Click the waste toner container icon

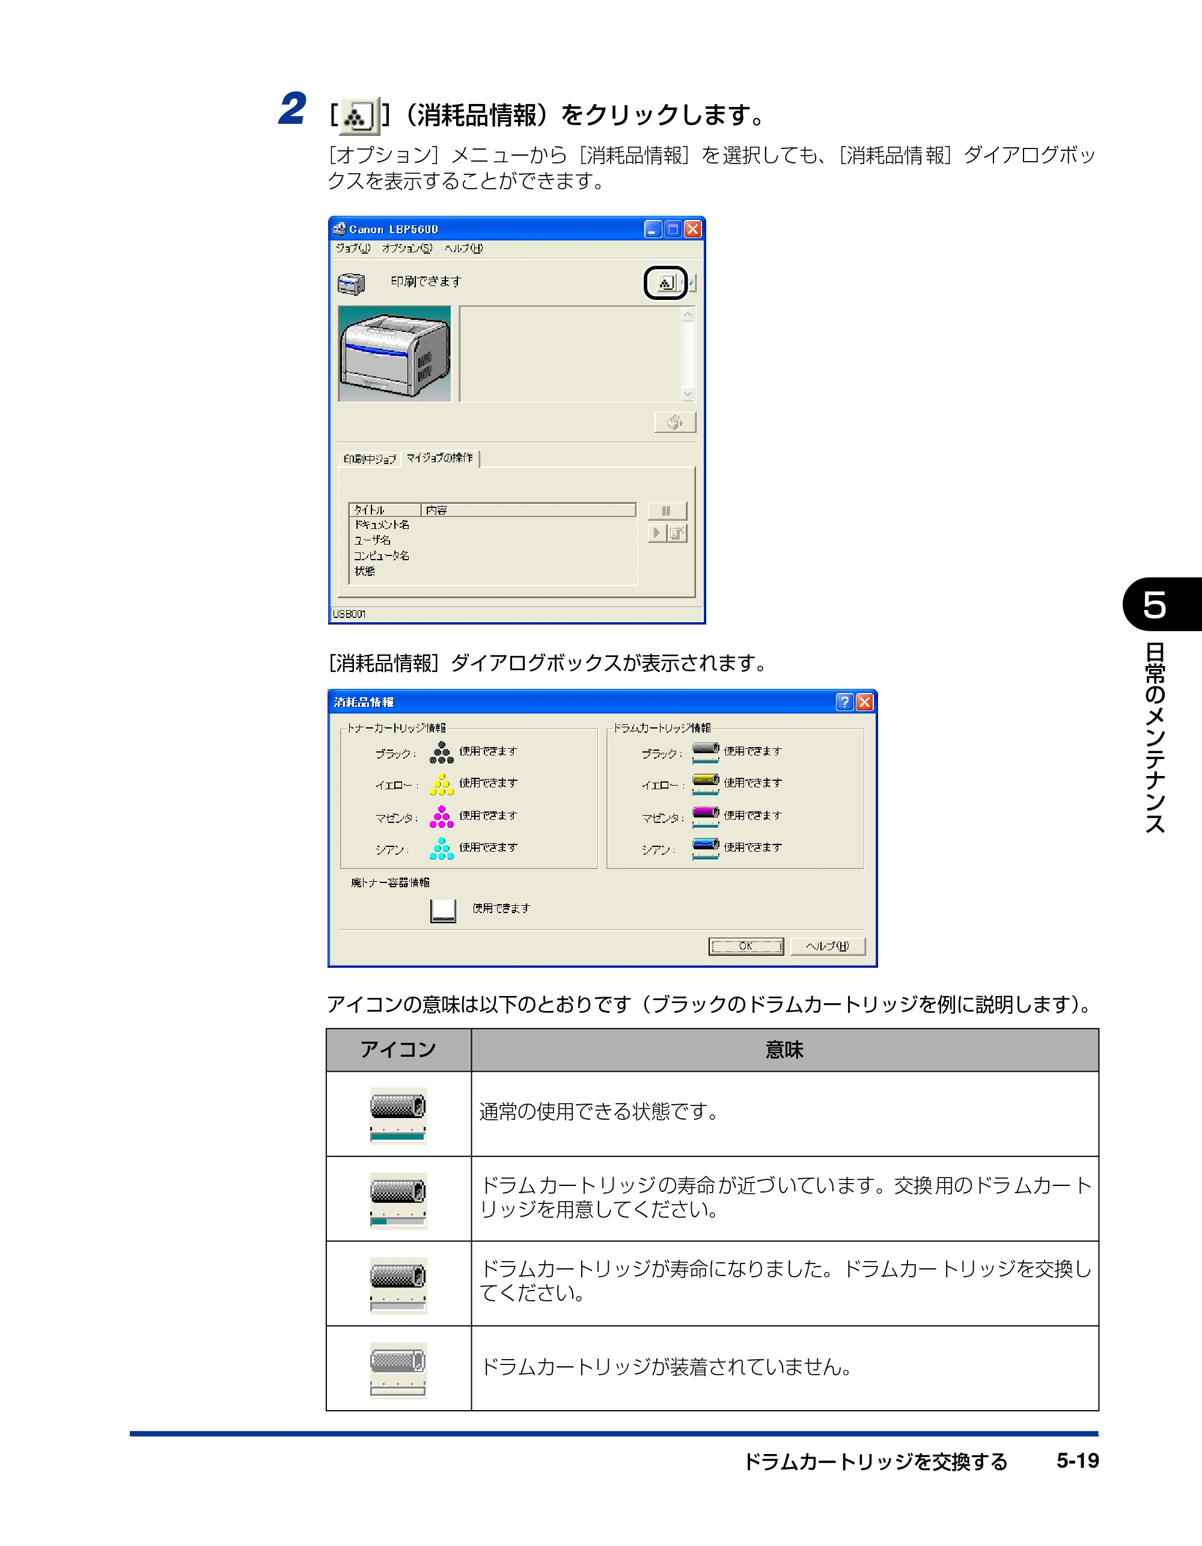[443, 910]
